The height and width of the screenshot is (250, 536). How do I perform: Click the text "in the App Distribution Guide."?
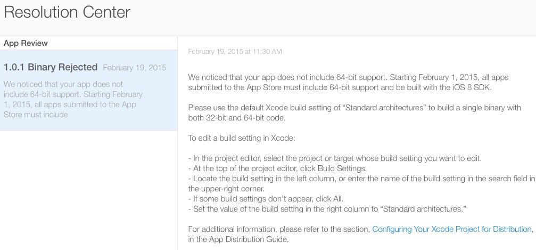(x=238, y=239)
